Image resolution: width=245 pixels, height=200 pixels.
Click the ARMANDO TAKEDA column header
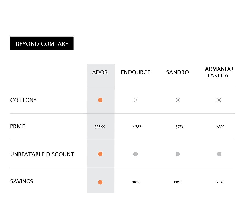point(219,72)
